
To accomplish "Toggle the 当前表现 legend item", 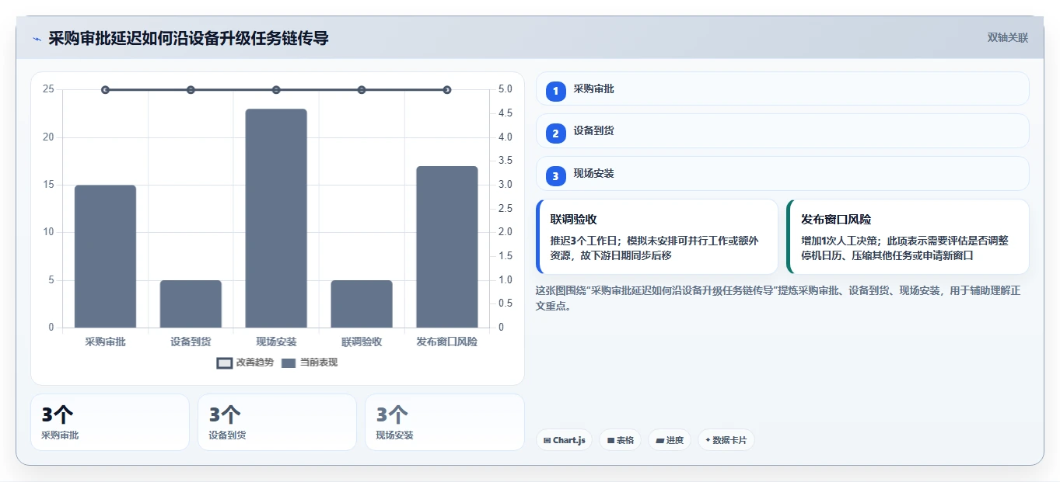I will point(310,362).
